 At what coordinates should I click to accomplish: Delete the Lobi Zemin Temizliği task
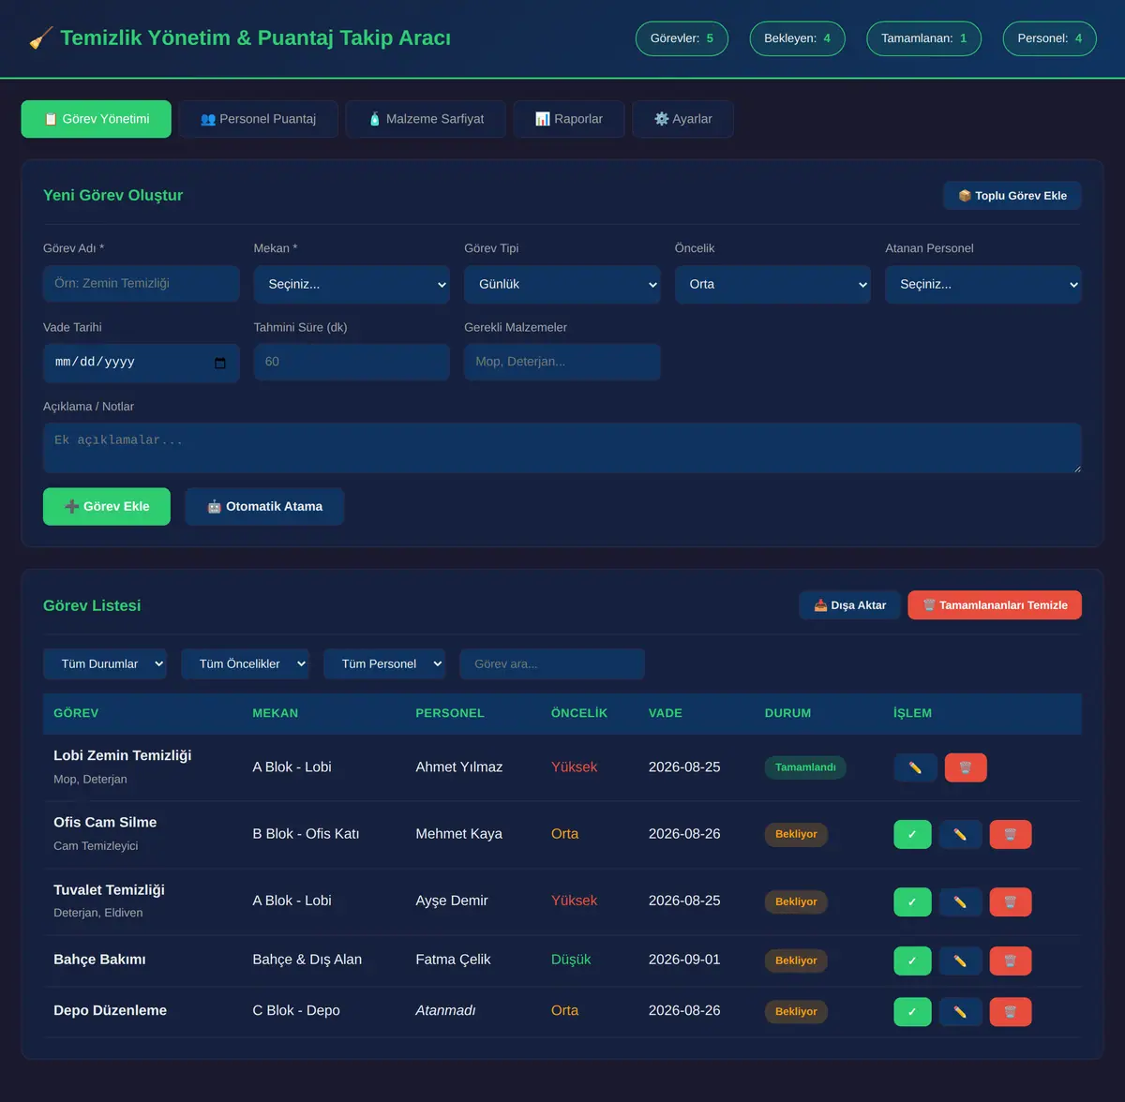pyautogui.click(x=966, y=767)
